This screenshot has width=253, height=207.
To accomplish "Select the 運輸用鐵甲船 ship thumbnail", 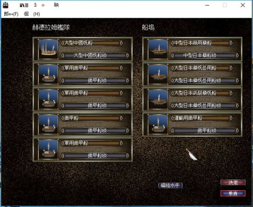I will [x=158, y=124].
